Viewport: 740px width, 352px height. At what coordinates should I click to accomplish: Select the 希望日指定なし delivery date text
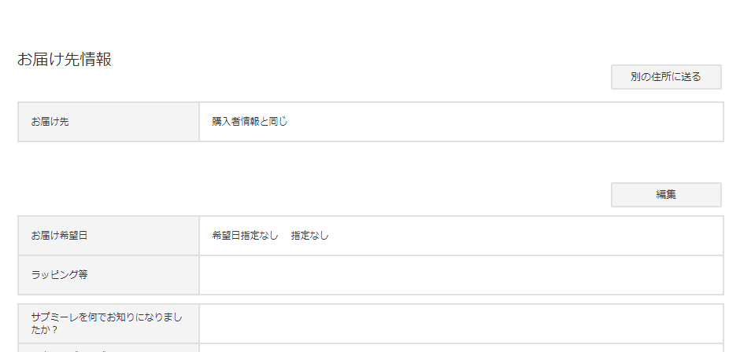(245, 236)
